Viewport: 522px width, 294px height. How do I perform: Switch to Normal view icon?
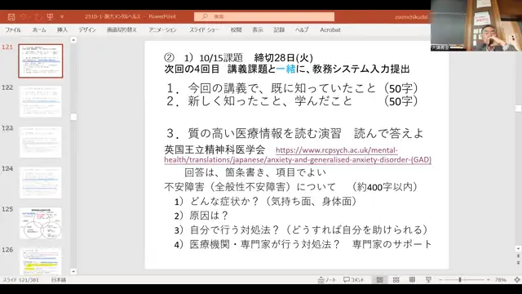[x=379, y=280]
